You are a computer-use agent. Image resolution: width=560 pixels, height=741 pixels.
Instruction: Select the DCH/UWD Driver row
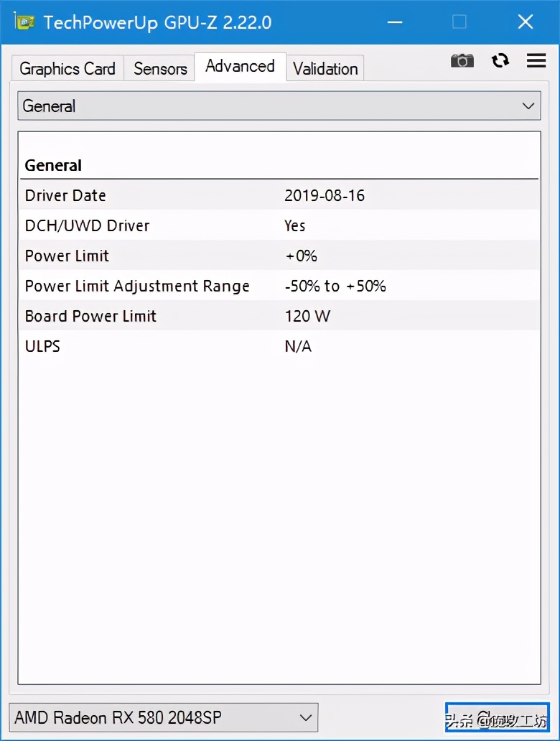click(x=279, y=225)
